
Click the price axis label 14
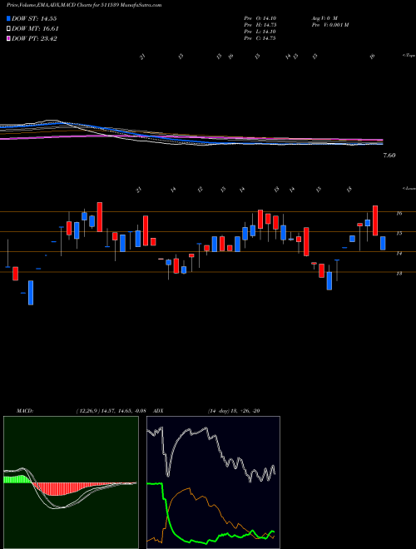point(399,253)
